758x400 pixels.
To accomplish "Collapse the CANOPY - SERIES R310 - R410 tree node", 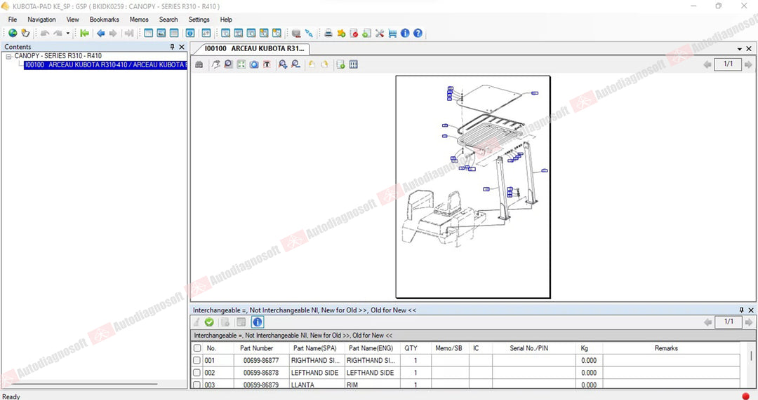I will point(8,57).
